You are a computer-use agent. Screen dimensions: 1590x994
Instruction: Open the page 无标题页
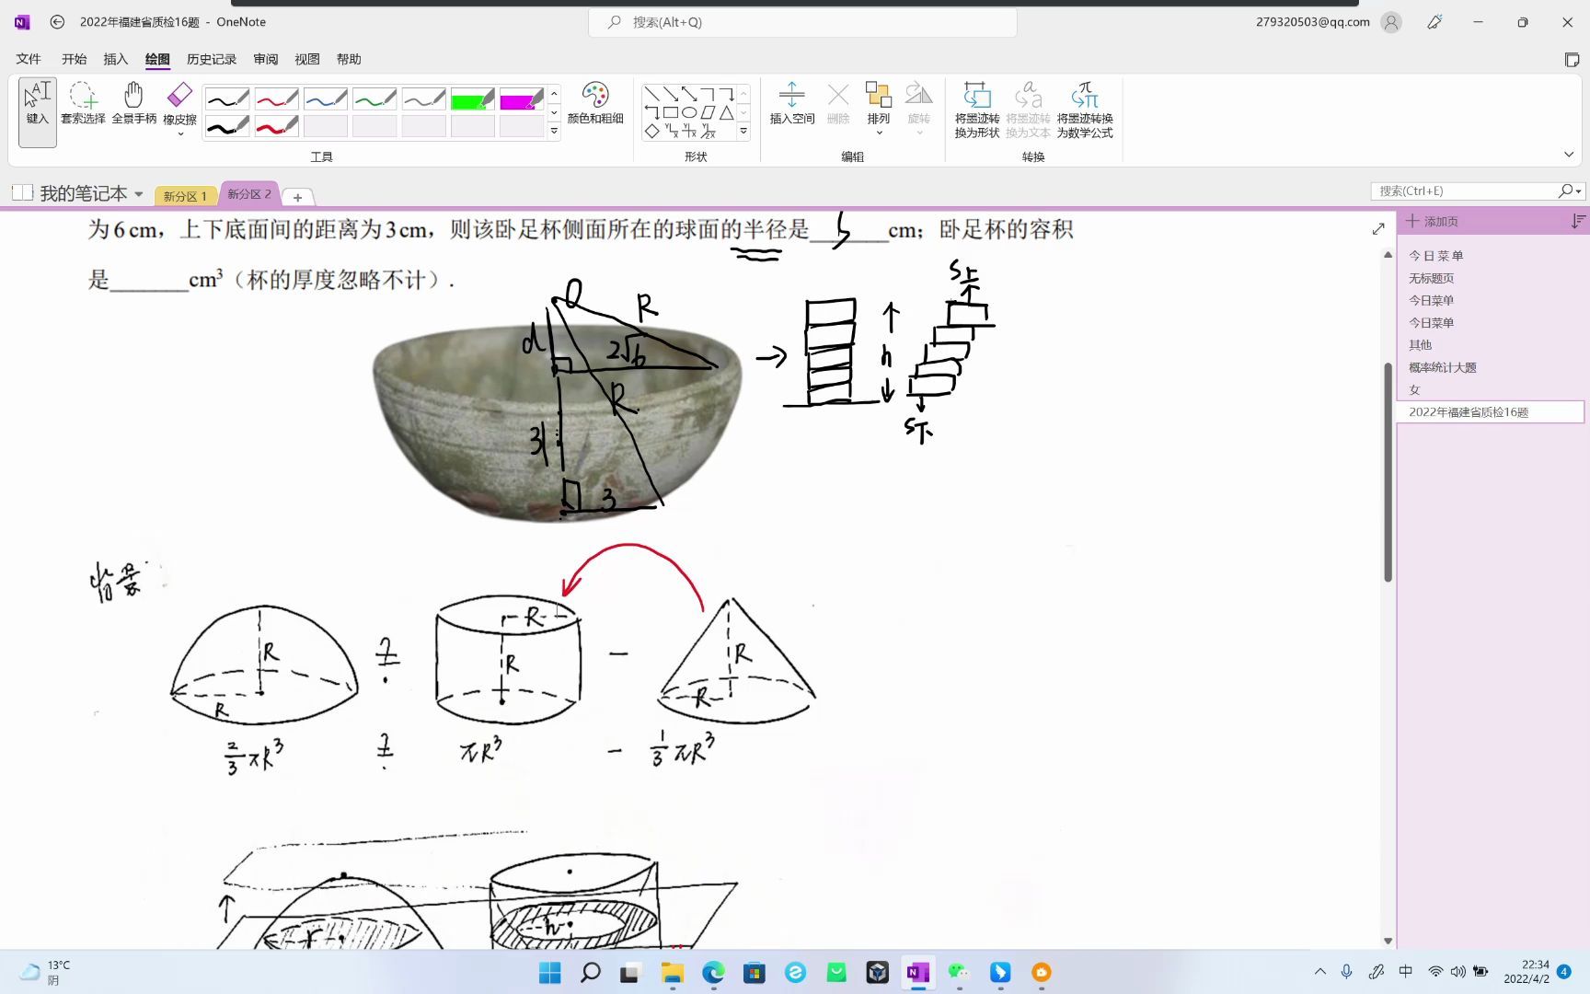(1431, 278)
